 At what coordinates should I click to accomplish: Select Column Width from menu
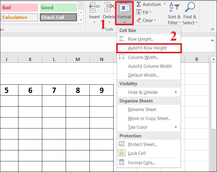point(143,57)
